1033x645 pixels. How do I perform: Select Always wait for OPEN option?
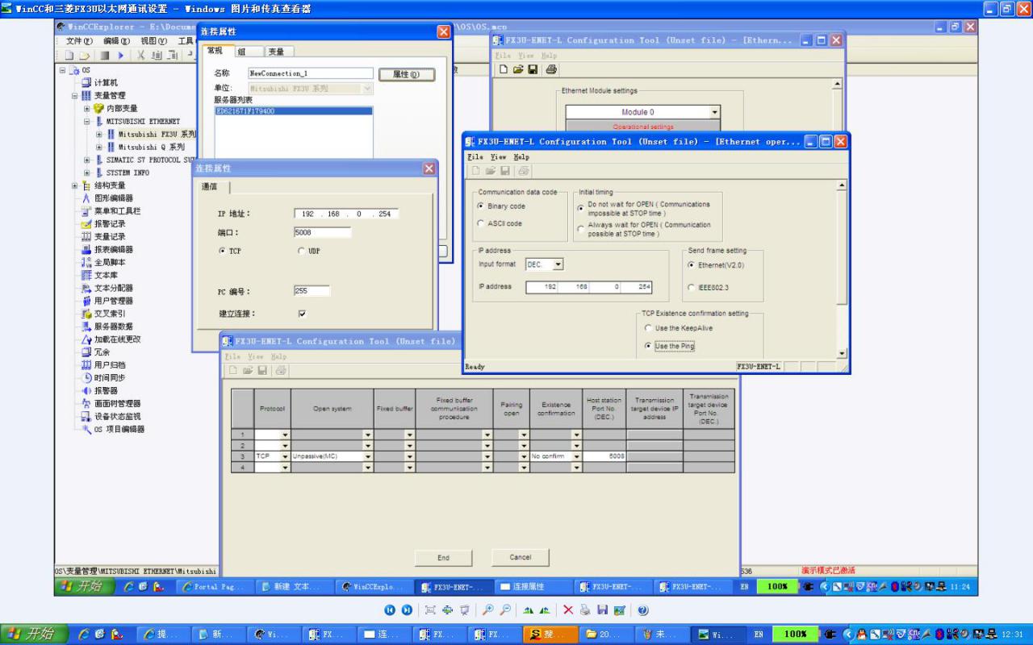[581, 229]
